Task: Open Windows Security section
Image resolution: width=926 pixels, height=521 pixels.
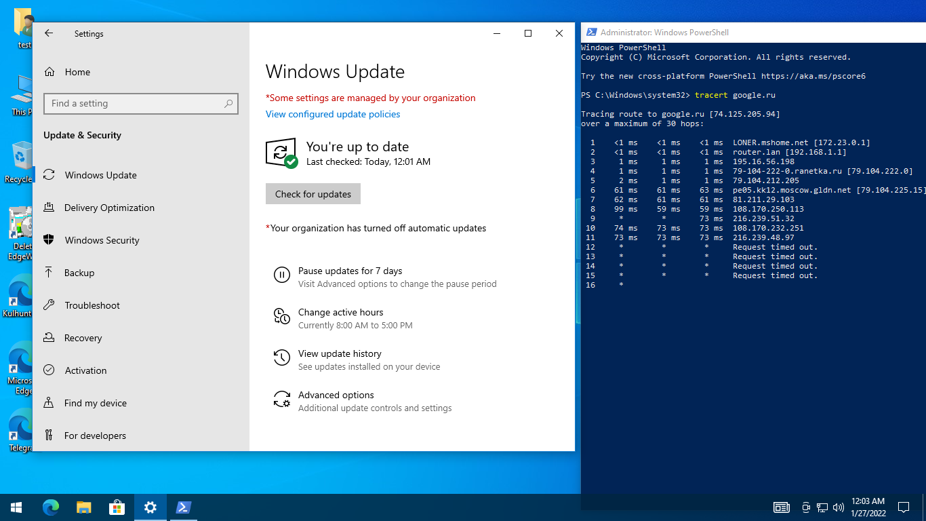Action: click(102, 240)
